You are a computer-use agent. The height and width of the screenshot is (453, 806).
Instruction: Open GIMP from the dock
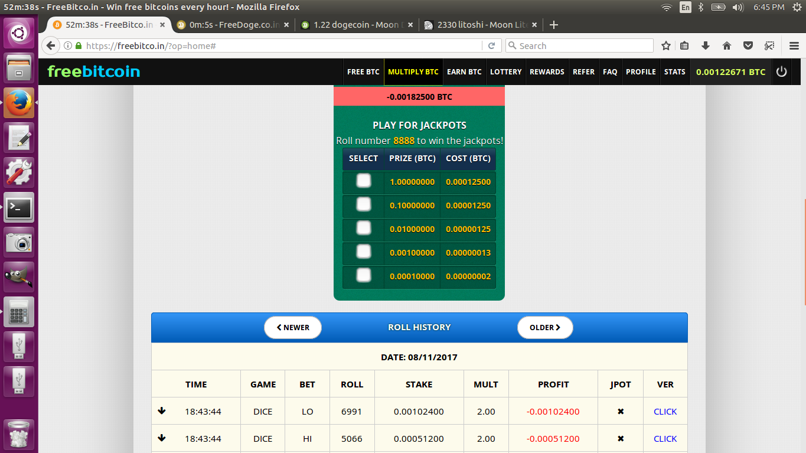coord(19,277)
